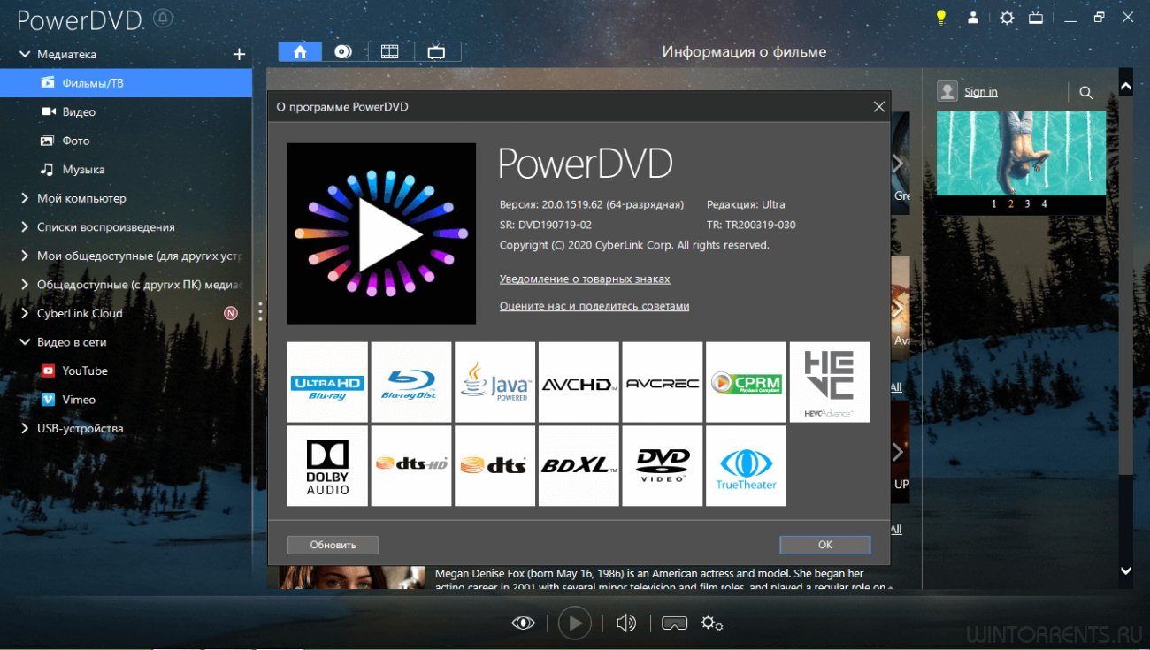Viewport: 1150px width, 650px height.
Task: Open the settings gear in title bar
Action: coord(1007,18)
